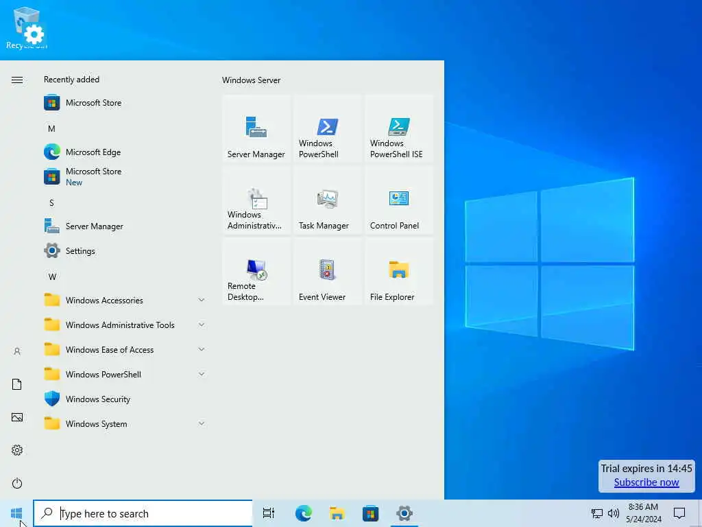Click the user account icon in Start sidebar
The width and height of the screenshot is (702, 527).
point(17,351)
